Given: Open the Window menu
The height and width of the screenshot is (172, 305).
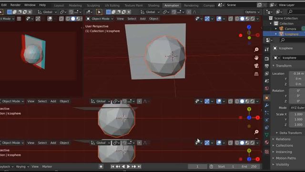Looking at the screenshot, I should (x=30, y=5).
